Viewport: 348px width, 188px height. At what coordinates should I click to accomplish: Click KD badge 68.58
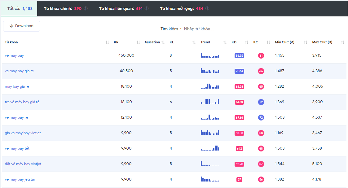(x=239, y=87)
